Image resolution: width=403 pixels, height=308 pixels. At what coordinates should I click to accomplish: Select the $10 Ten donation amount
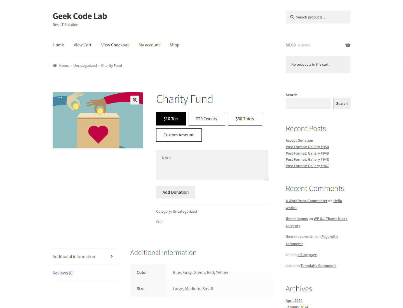pos(171,119)
